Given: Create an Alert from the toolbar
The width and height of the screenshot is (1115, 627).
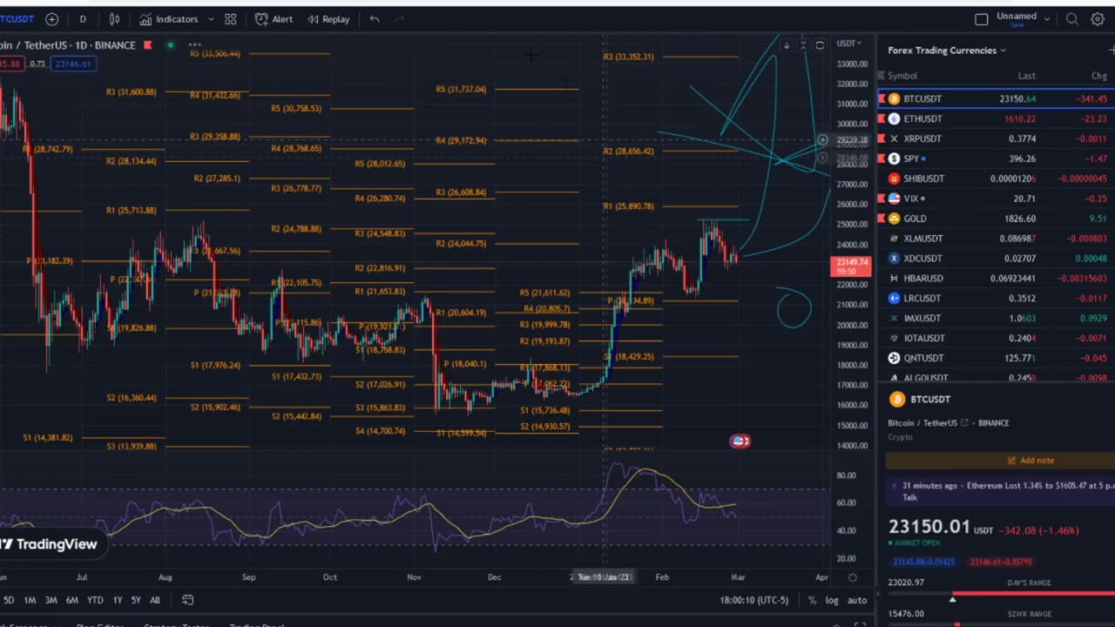Looking at the screenshot, I should coord(274,19).
